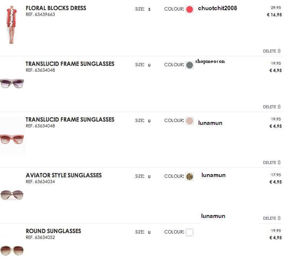Click the € 16,95 dress price
The image size is (288, 257).
coord(274,15)
